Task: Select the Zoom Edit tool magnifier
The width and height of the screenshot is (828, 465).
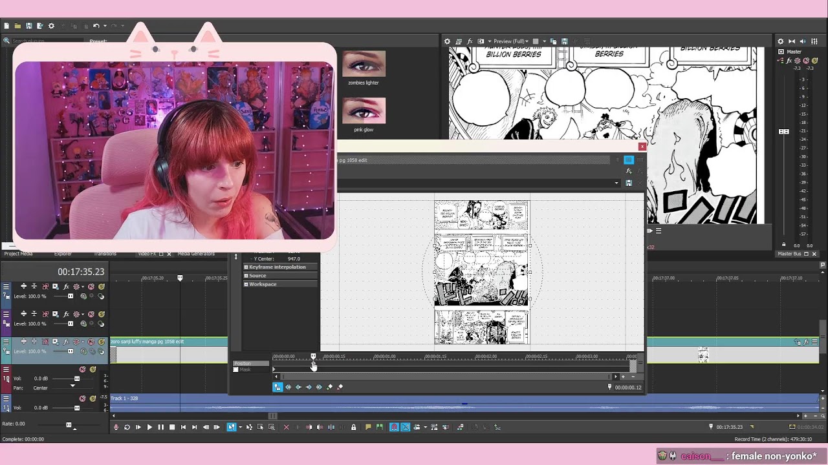Action: click(271, 427)
